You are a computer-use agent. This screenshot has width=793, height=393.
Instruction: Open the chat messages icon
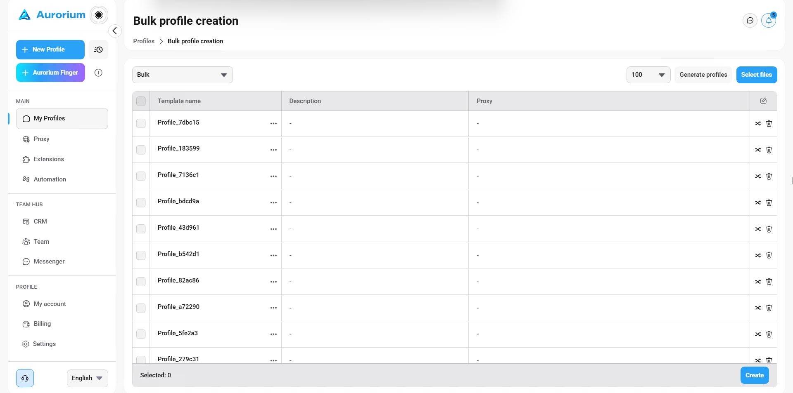(x=750, y=21)
